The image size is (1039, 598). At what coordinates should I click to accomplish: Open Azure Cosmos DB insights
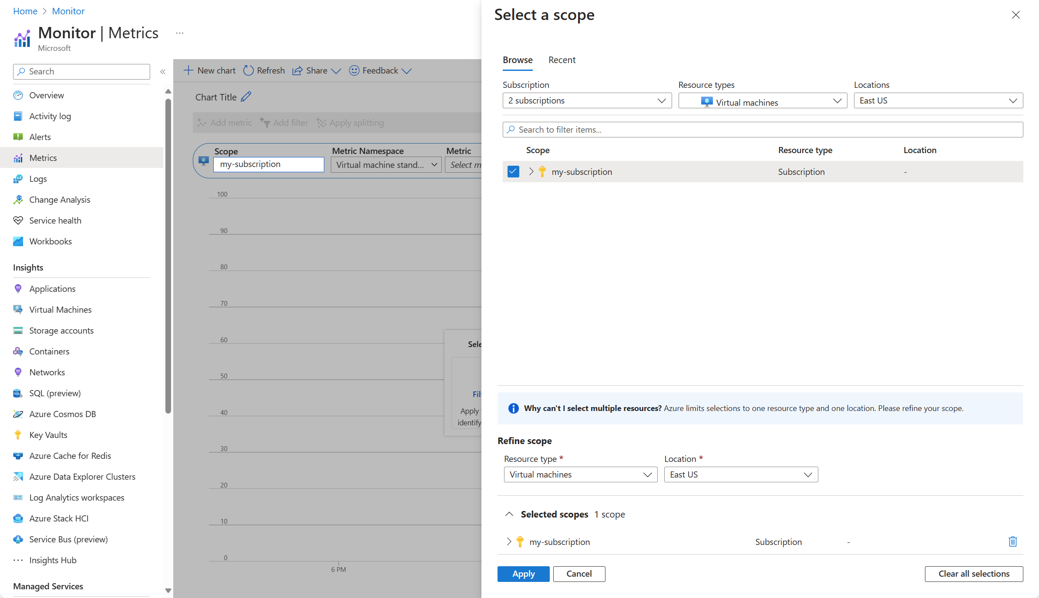point(62,414)
